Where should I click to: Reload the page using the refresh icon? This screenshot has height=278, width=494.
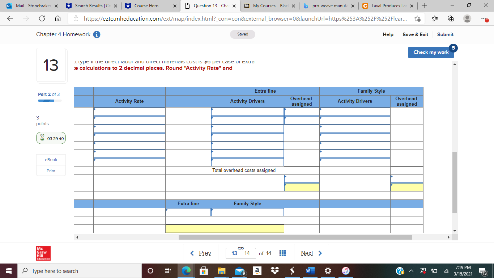[42, 19]
